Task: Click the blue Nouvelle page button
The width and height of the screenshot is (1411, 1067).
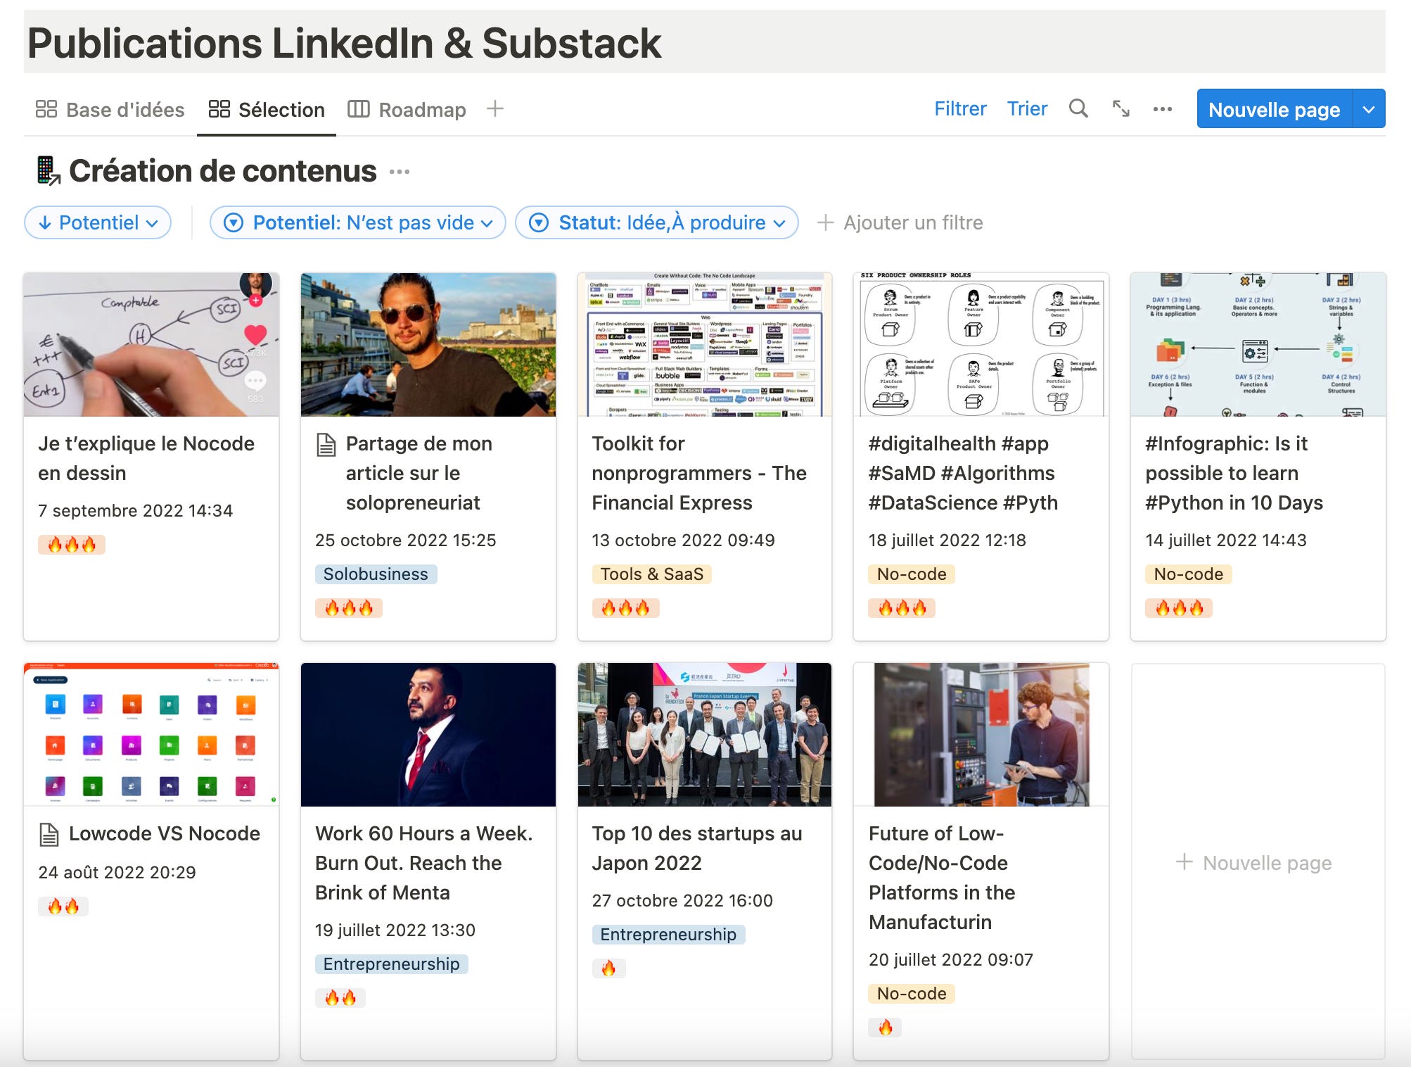Action: click(1273, 109)
